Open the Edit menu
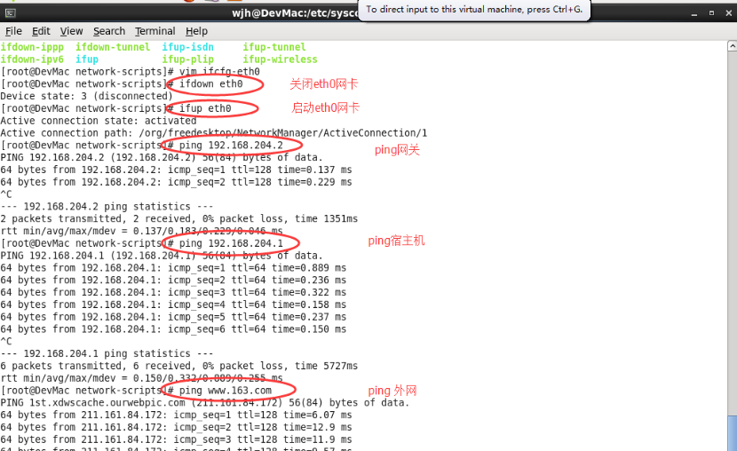 click(41, 31)
